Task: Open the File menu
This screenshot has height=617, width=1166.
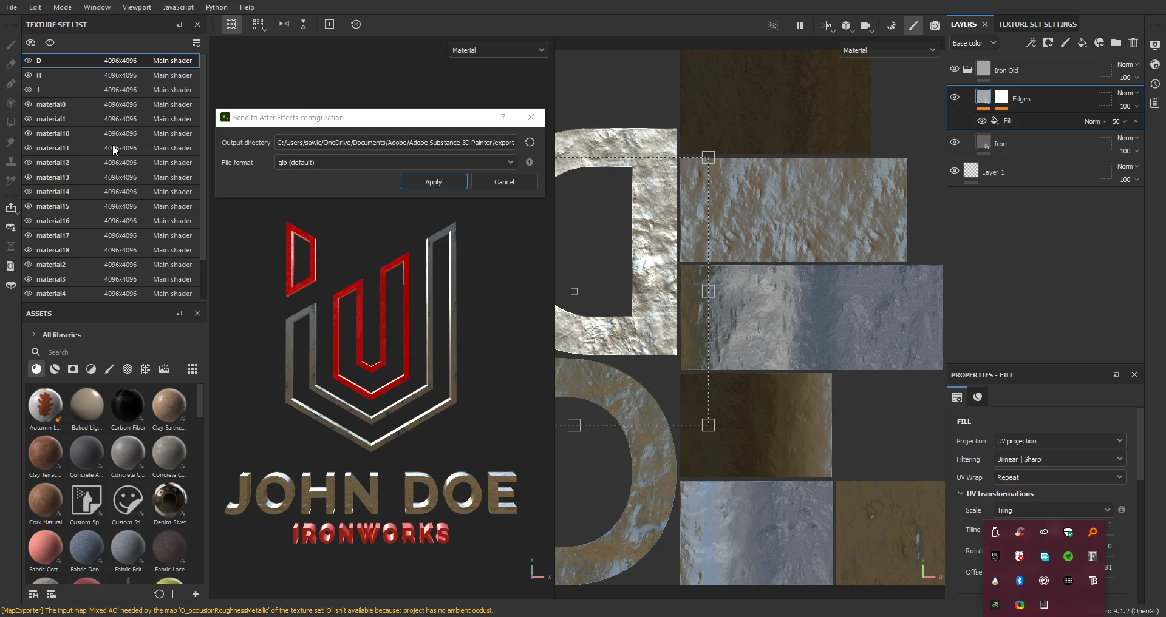Action: [12, 7]
